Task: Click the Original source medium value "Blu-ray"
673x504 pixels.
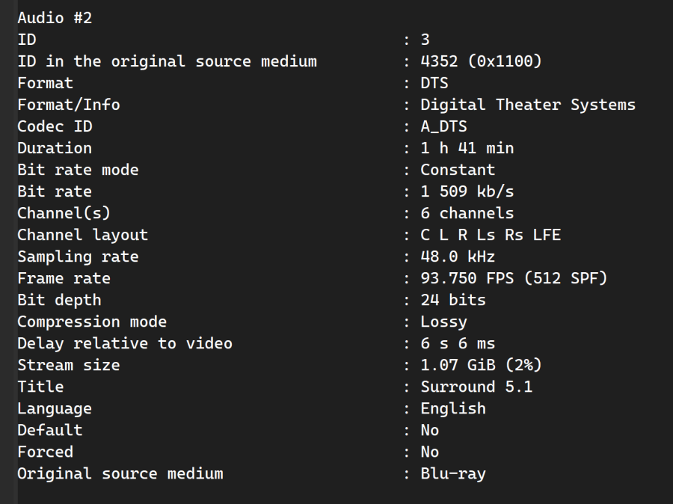Action: 453,473
